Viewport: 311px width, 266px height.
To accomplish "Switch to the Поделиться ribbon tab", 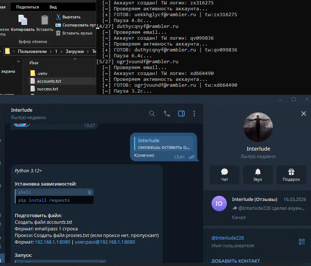I will pos(28,7).
